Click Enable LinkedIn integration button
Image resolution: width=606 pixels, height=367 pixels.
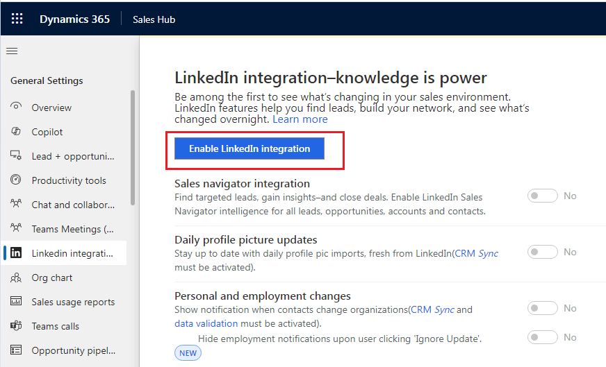coord(249,148)
